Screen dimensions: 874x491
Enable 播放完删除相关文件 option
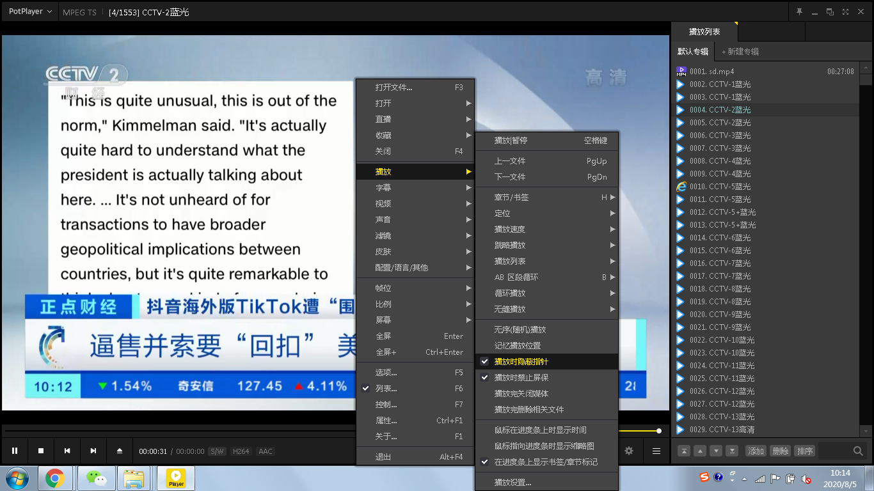pos(547,410)
